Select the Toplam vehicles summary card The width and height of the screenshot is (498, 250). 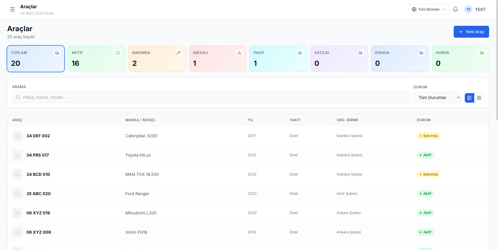(x=36, y=59)
